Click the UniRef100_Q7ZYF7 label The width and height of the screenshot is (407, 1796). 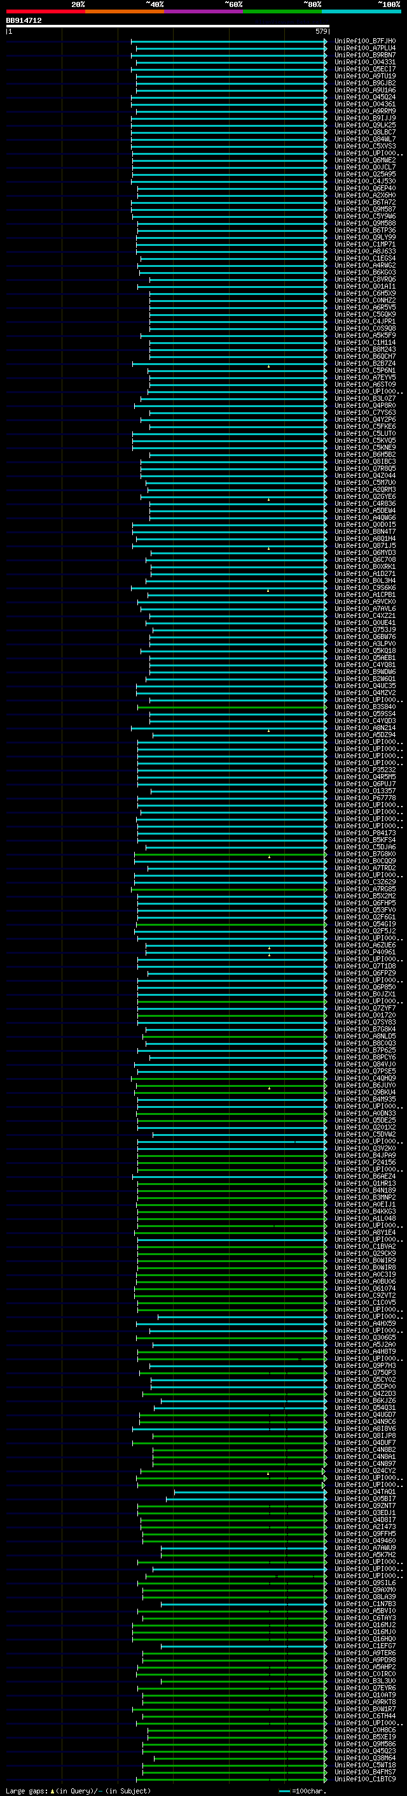[x=364, y=1008]
